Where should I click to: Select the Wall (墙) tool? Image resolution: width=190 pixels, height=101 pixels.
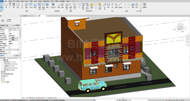pos(6,6)
